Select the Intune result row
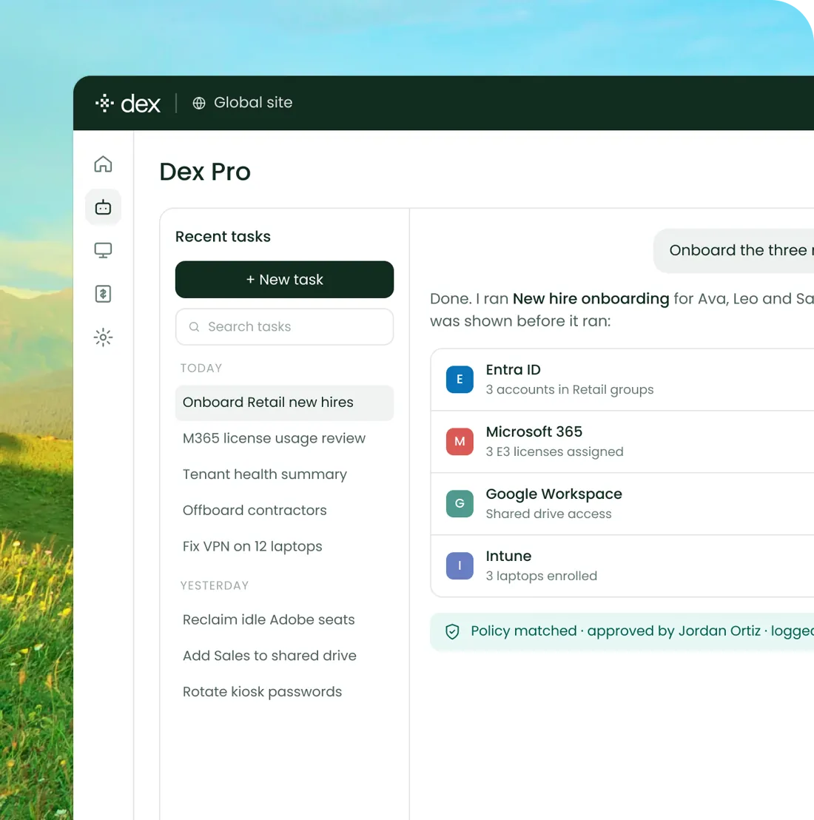This screenshot has width=814, height=820. tap(622, 566)
